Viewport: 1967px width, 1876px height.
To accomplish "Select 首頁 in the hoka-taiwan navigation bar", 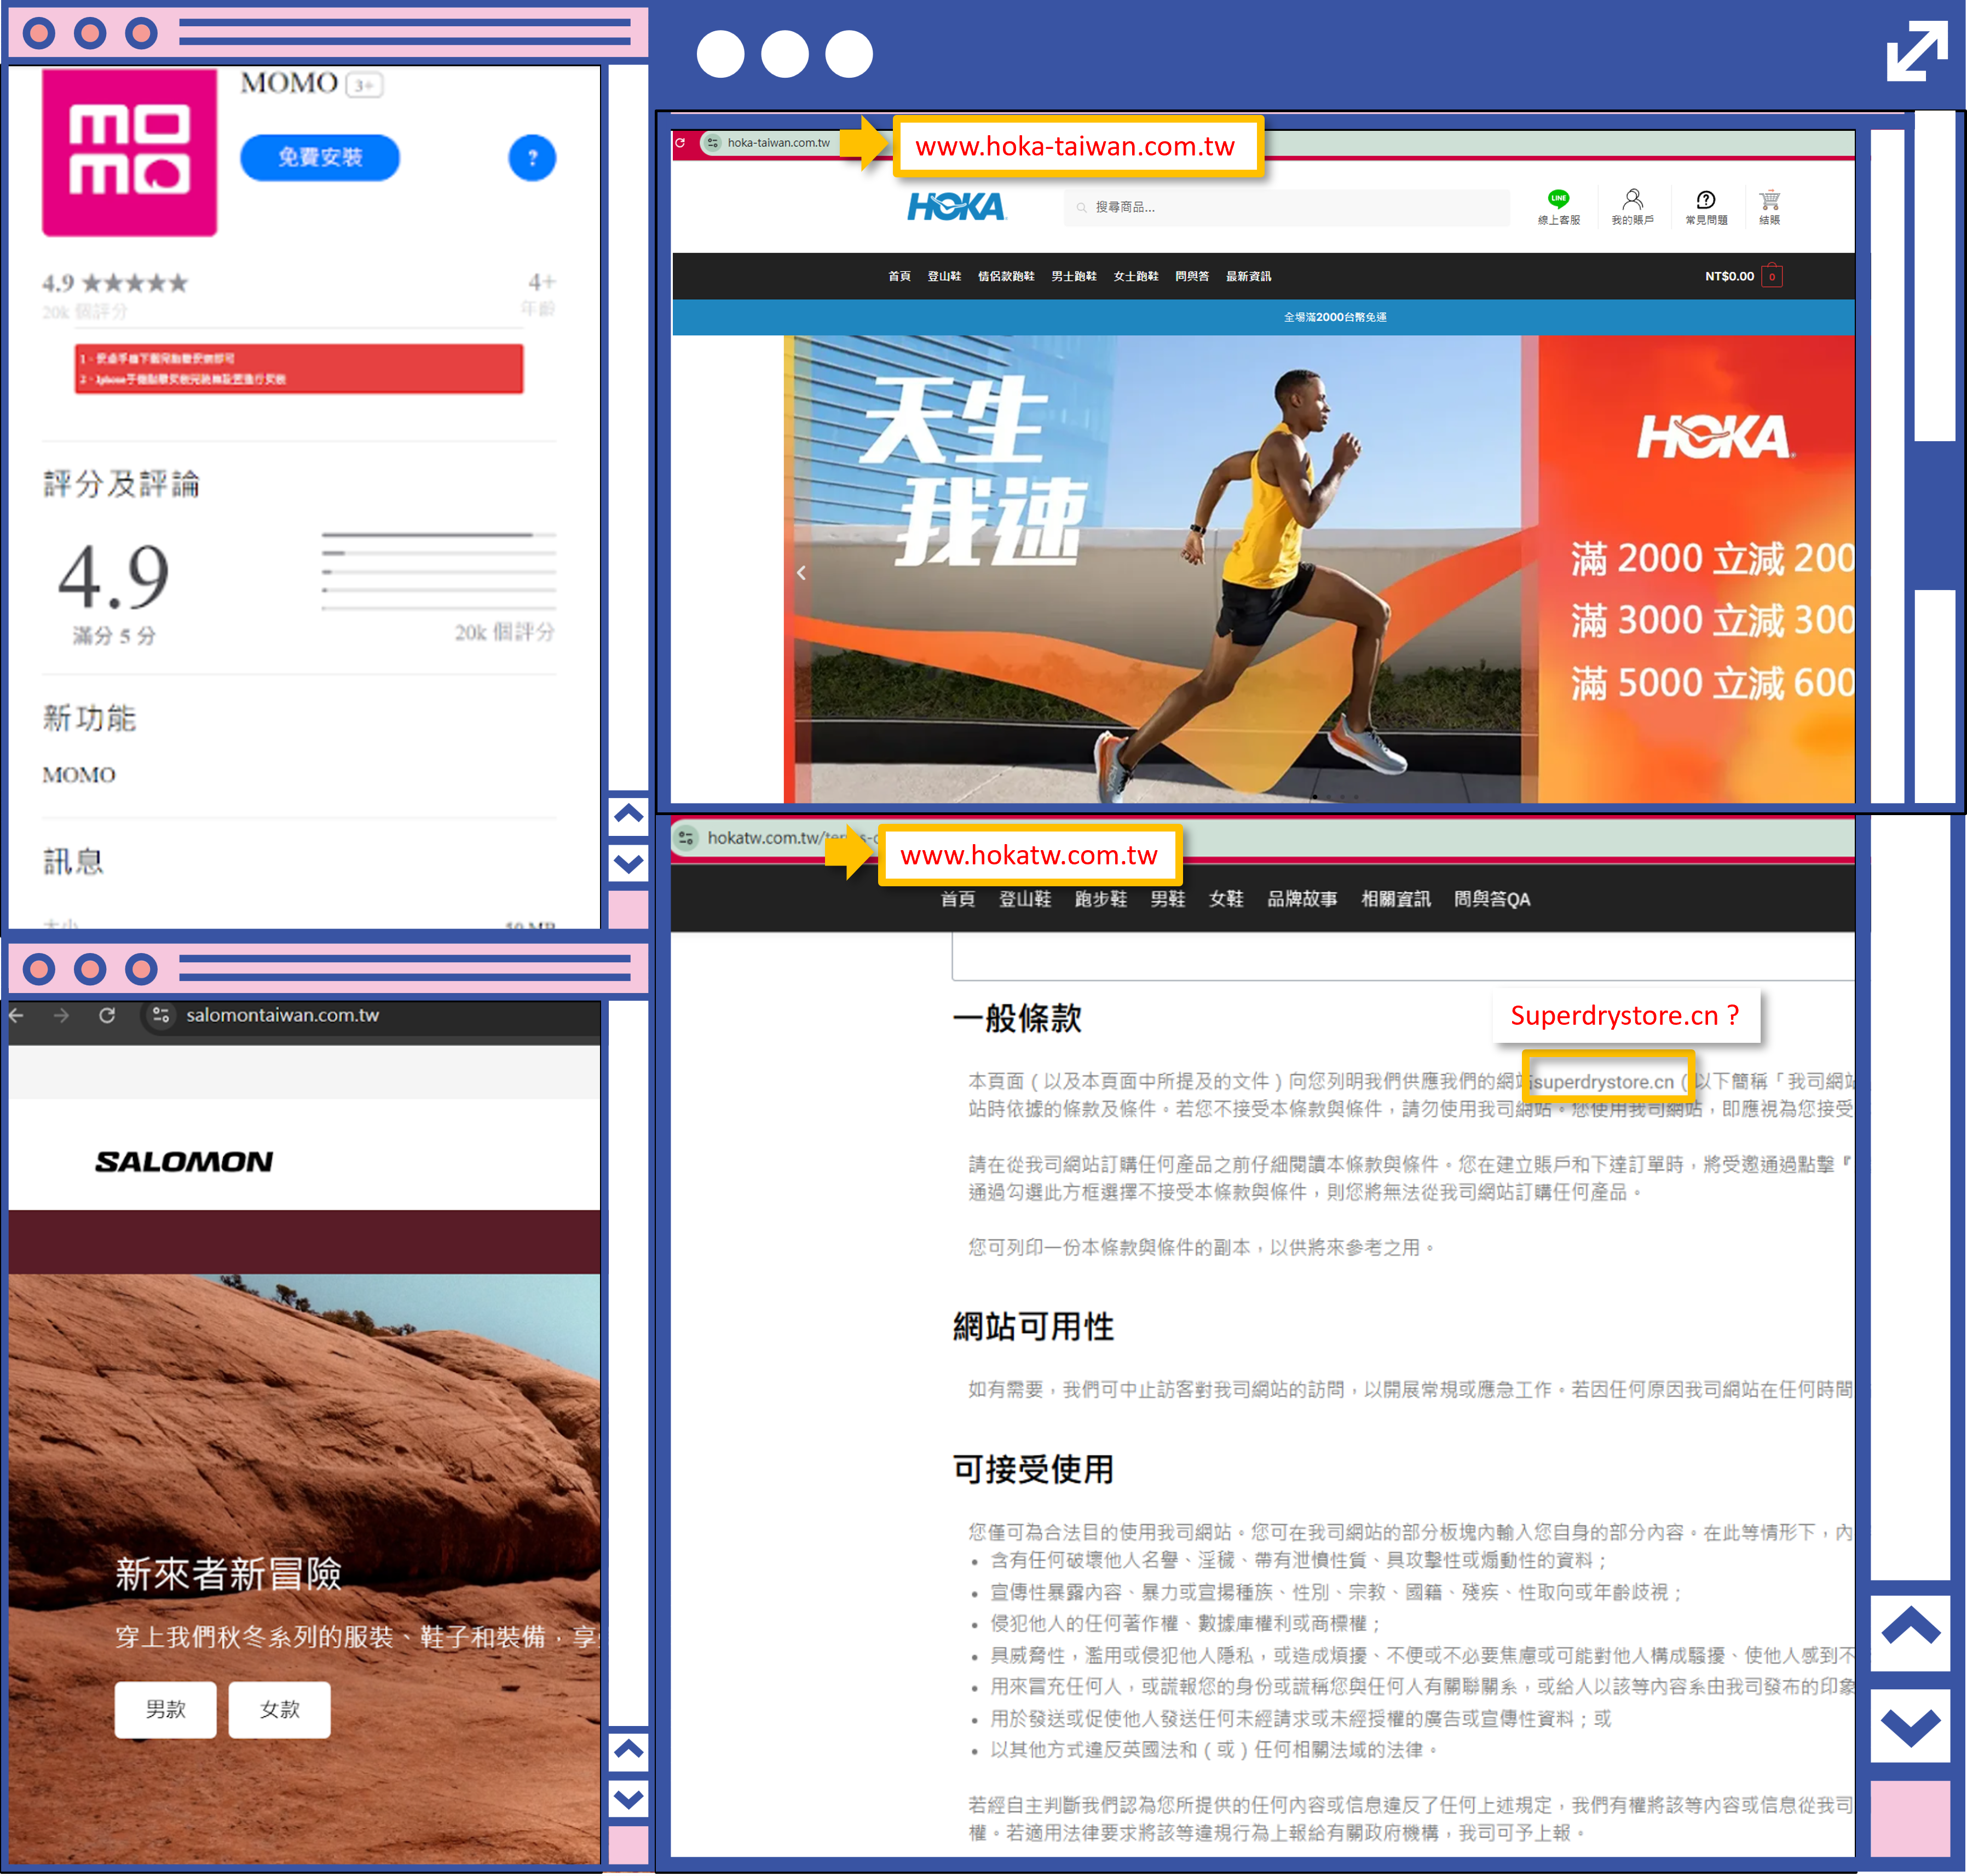I will pyautogui.click(x=899, y=276).
